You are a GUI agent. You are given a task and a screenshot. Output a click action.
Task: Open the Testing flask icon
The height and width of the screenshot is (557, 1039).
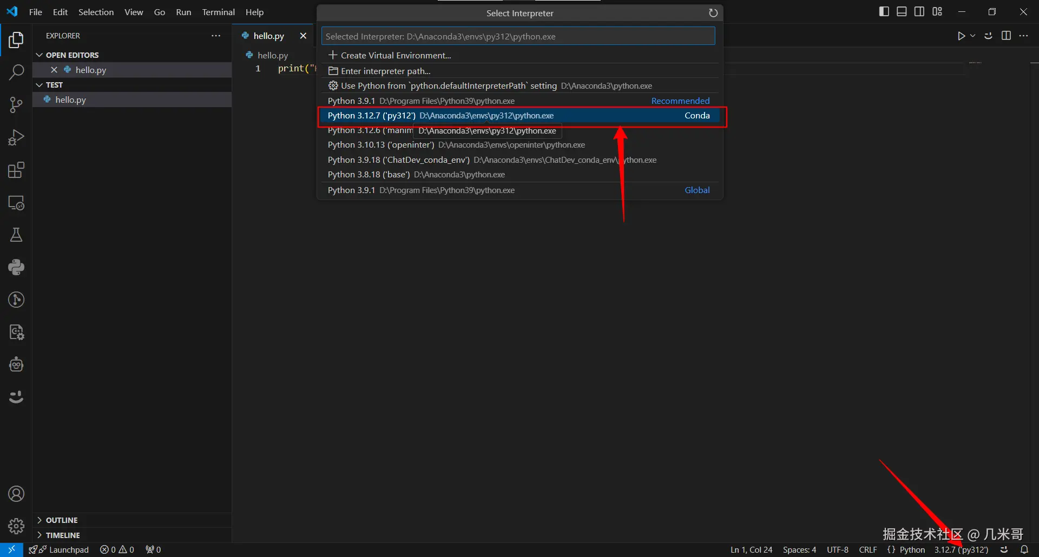(16, 235)
